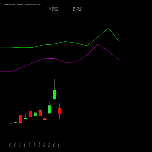The height and width of the screenshot is (152, 152).
Task: Click the thin green candle for 21 Sep
Action: tap(26, 119)
